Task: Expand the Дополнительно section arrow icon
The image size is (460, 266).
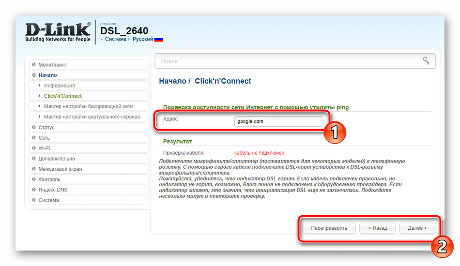Action: [x=34, y=159]
